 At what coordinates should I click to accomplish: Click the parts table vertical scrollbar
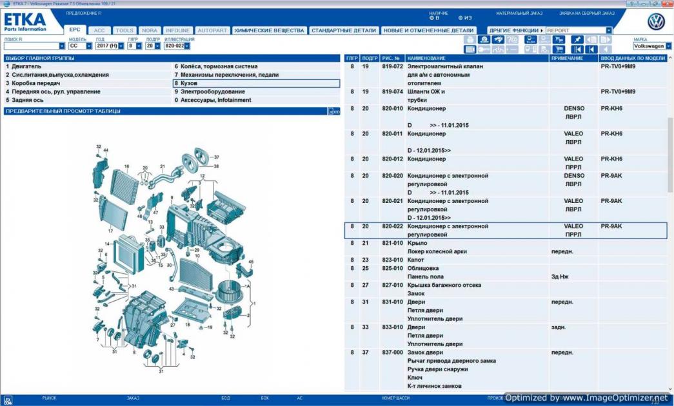coord(671,155)
